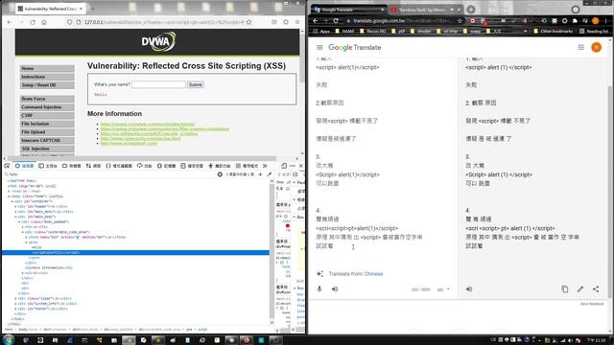Image resolution: width=614 pixels, height=345 pixels.
Task: Expand the div id main_menu node
Action: [15, 211]
